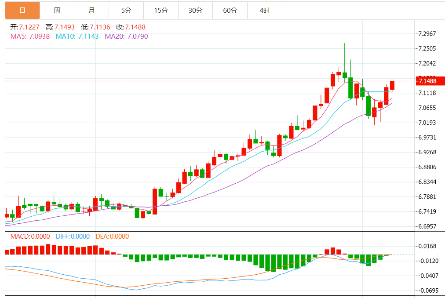The height and width of the screenshot is (298, 445).
Task: Click the 6.7419 price axis label
Action: point(427,211)
